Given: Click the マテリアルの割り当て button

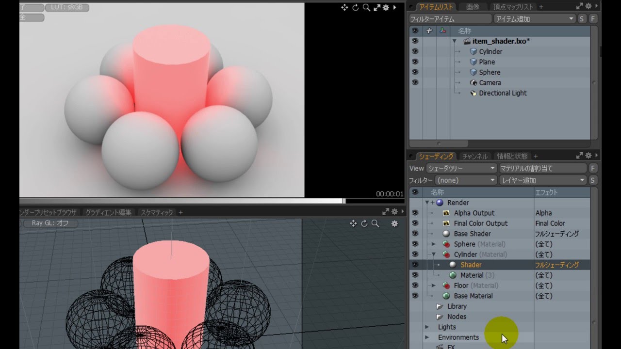Looking at the screenshot, I should [543, 168].
